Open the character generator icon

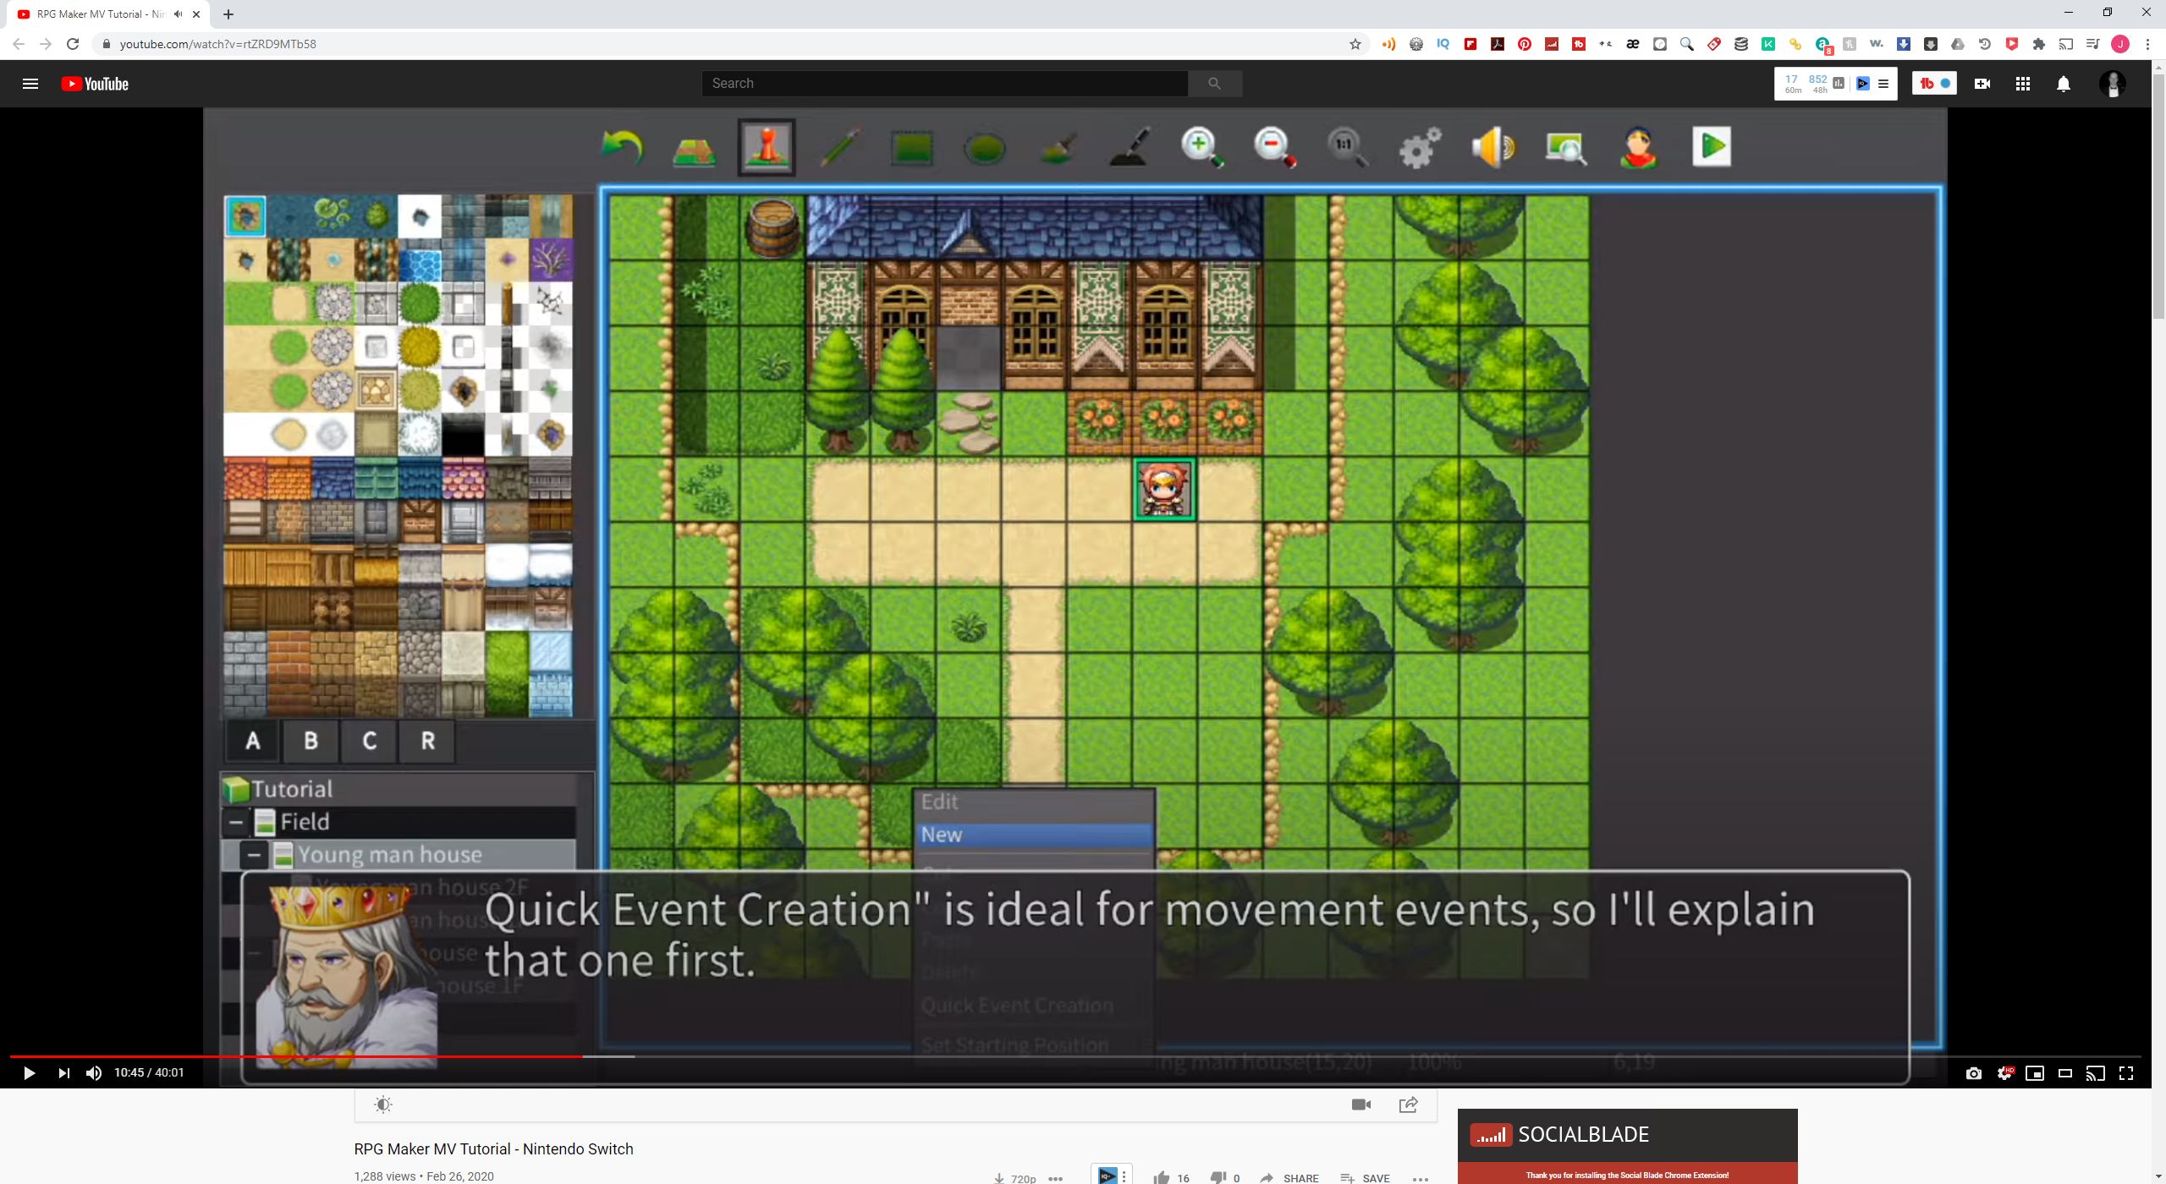click(x=1639, y=148)
